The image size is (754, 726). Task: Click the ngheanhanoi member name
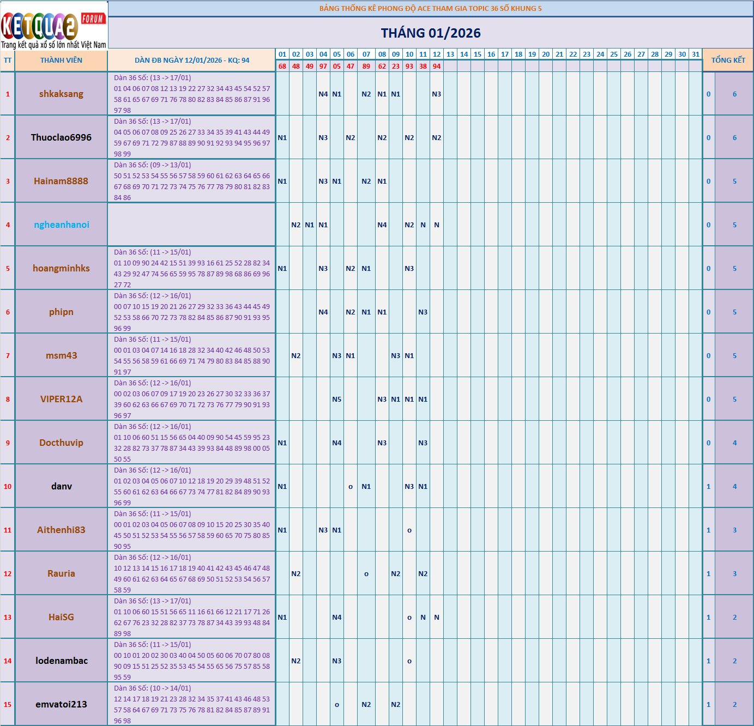click(61, 224)
